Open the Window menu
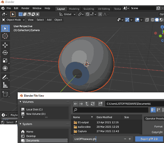The height and width of the screenshot is (143, 164). pyautogui.click(x=37, y=8)
